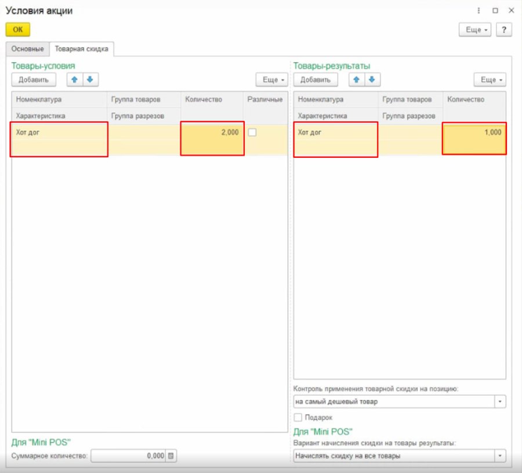
Task: Open the window's three-dot options menu
Action: [478, 10]
